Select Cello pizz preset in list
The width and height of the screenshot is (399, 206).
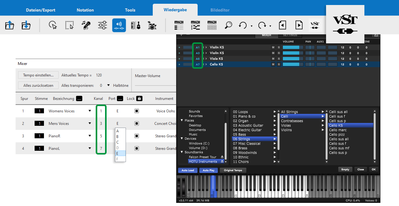(x=337, y=135)
